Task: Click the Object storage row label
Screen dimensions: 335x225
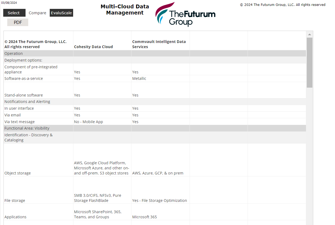Action: tap(17, 173)
